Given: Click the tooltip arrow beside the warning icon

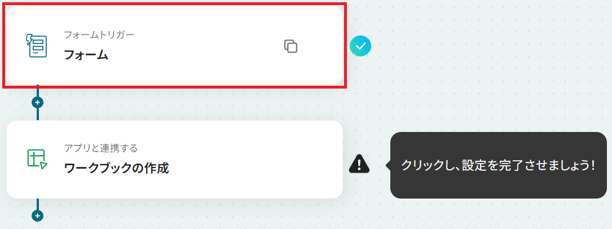Looking at the screenshot, I should 388,165.
